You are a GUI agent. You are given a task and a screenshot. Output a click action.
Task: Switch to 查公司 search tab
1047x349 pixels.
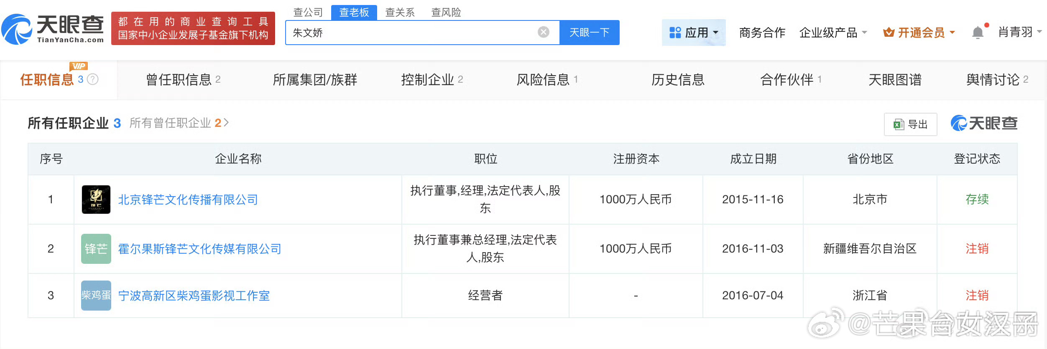(x=308, y=13)
